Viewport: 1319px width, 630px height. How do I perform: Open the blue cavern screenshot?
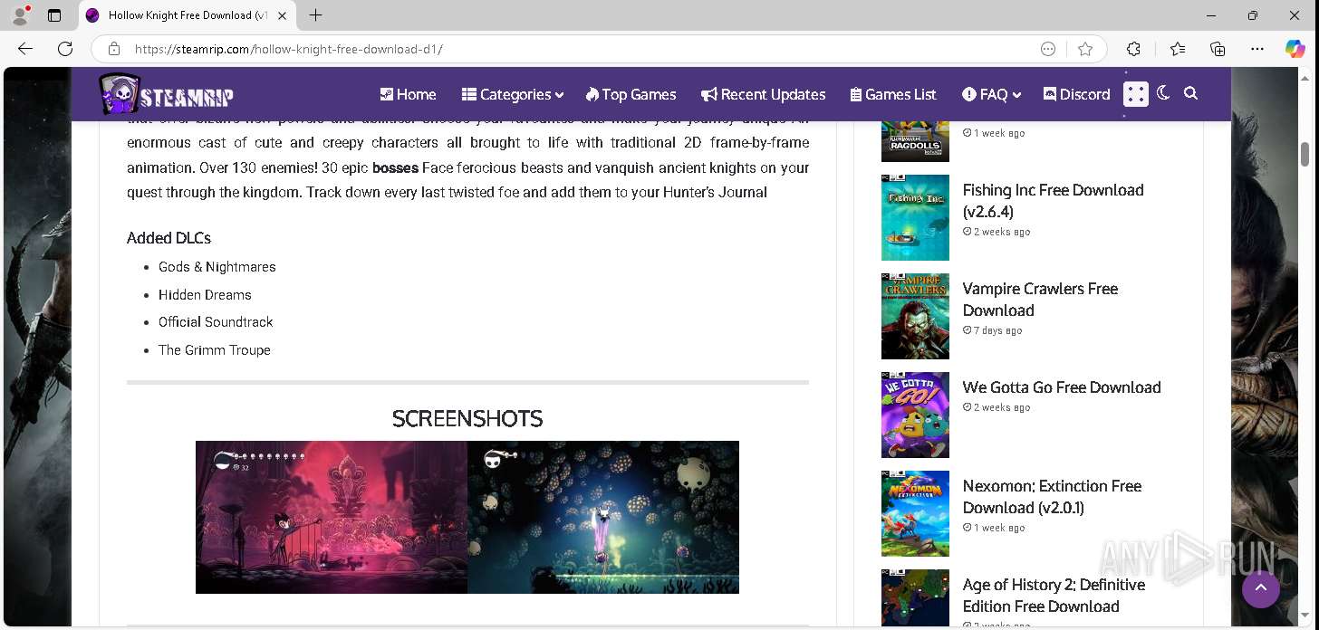603,517
